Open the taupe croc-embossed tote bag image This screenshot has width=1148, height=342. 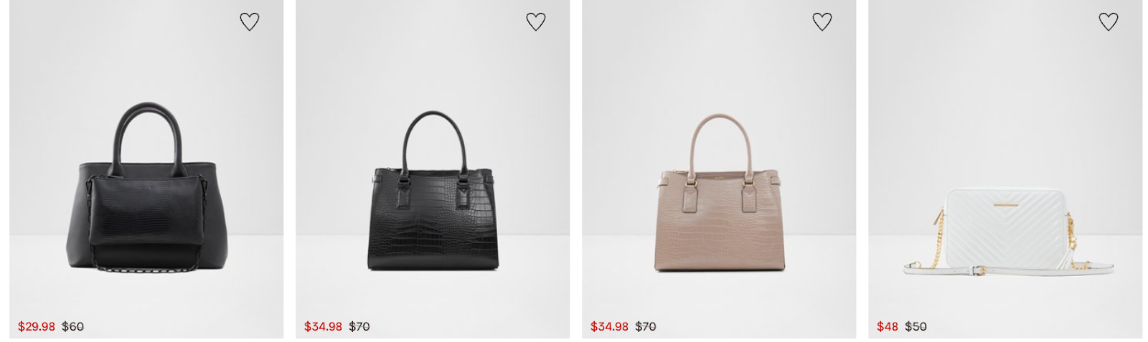coord(719,191)
